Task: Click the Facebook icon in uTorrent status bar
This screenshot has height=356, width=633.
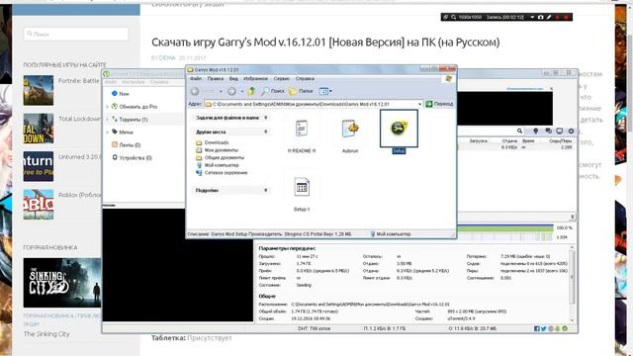Action: click(x=536, y=328)
